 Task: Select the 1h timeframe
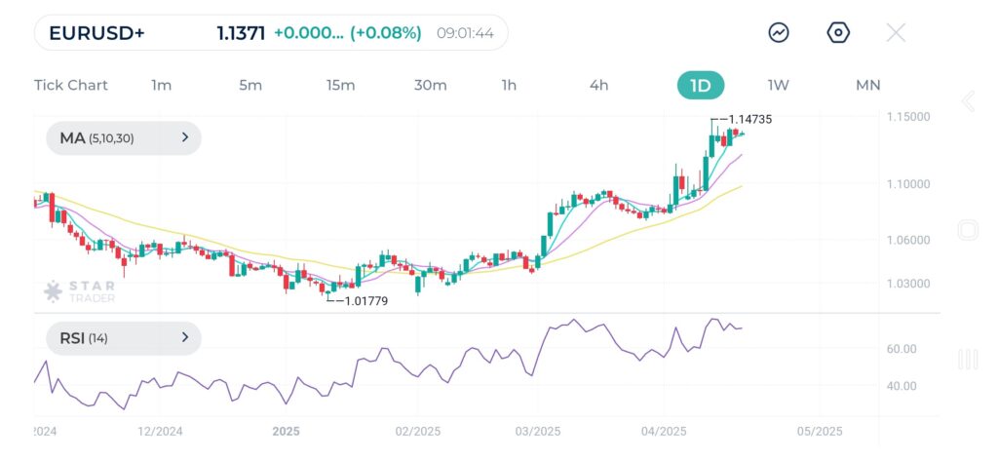pos(509,85)
